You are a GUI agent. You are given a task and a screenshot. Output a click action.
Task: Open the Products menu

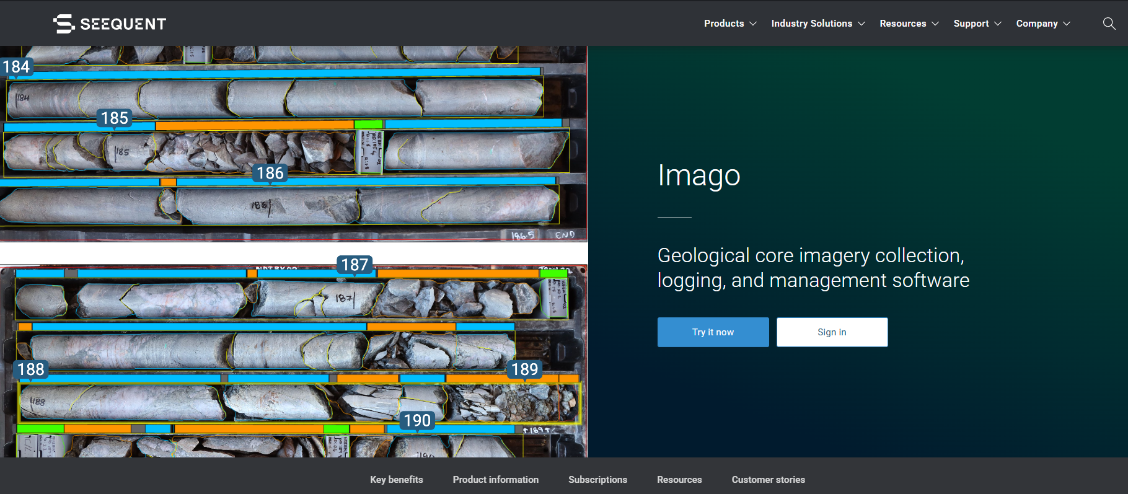[724, 24]
